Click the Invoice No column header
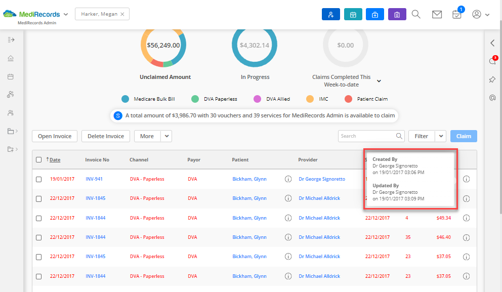 (x=97, y=160)
